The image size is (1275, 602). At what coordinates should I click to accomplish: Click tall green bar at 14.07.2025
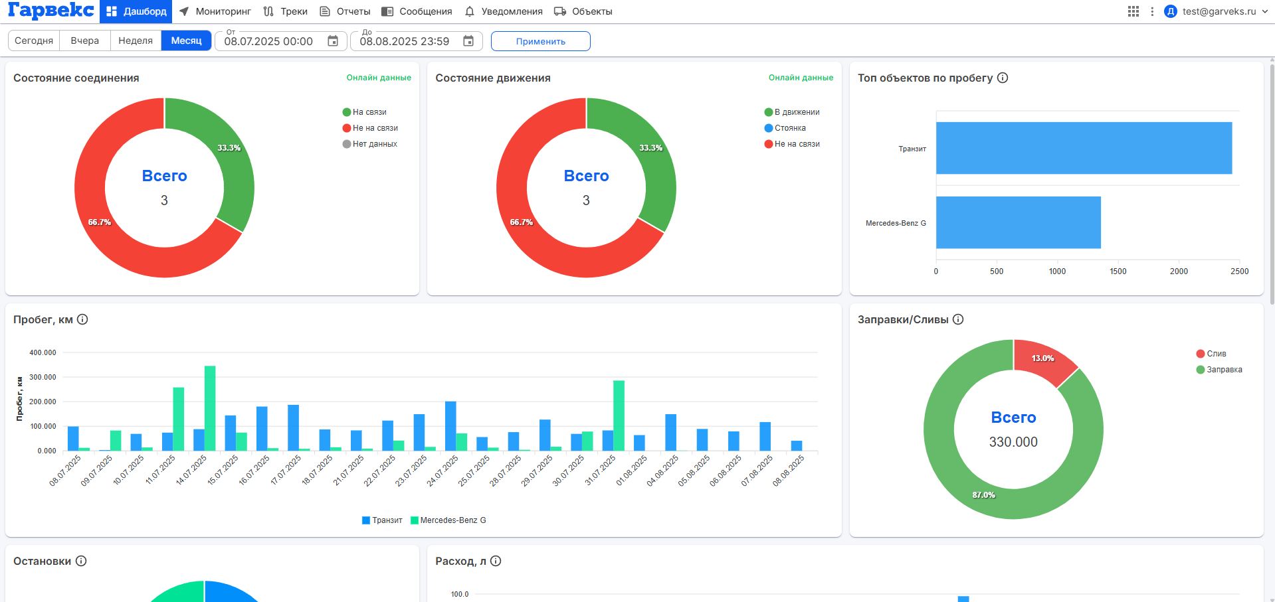210,408
